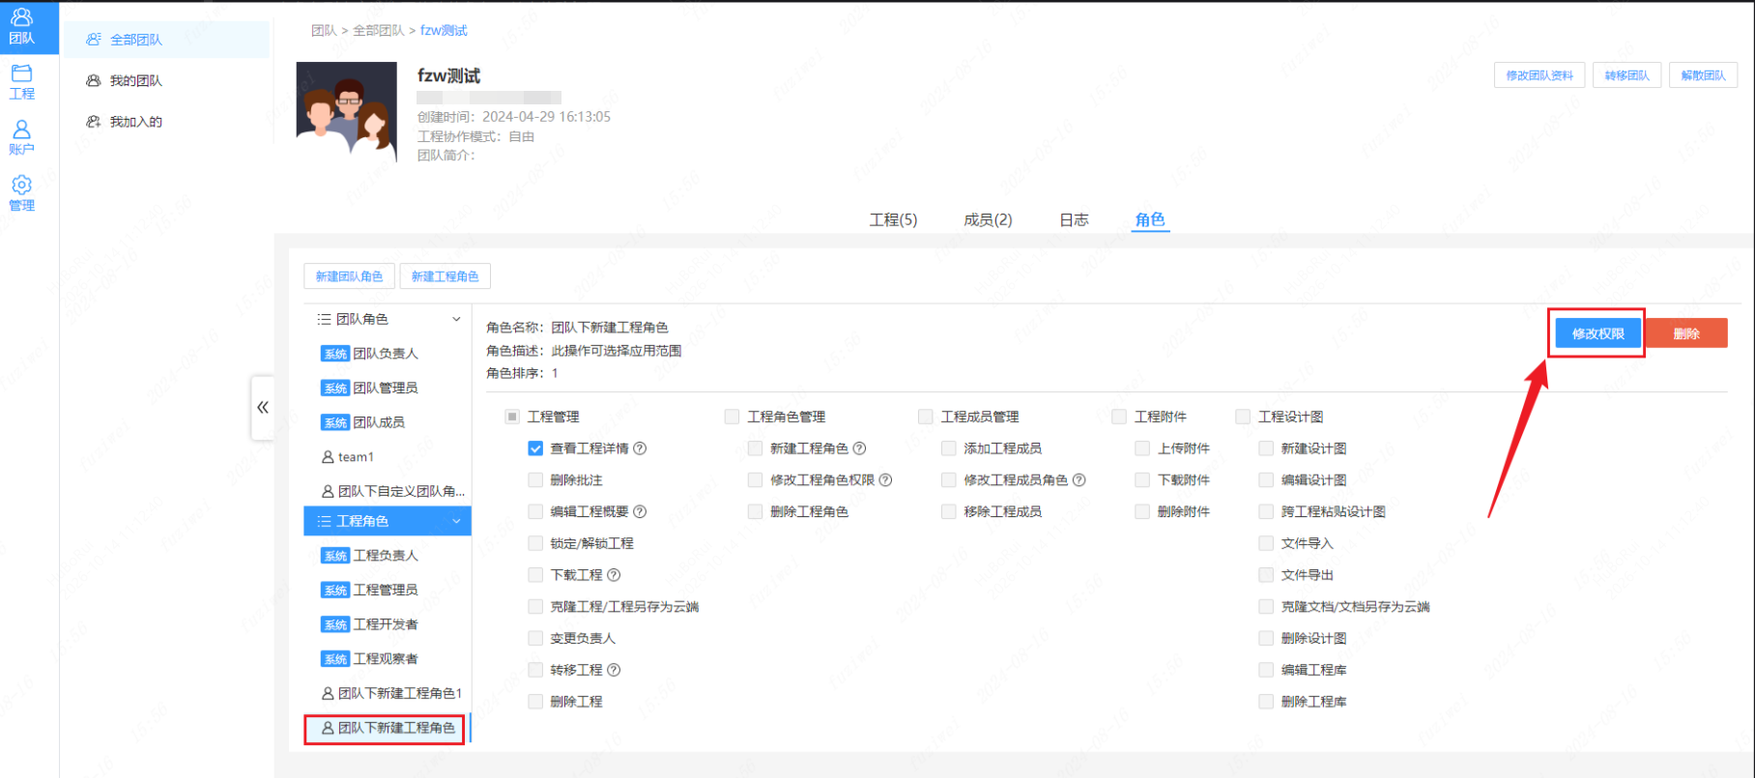Switch to the 成员(2) tab
The width and height of the screenshot is (1755, 778).
(988, 219)
